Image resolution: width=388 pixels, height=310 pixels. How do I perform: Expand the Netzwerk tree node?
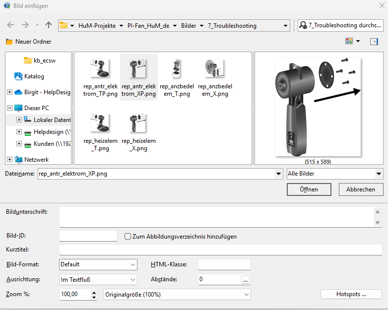click(10, 159)
